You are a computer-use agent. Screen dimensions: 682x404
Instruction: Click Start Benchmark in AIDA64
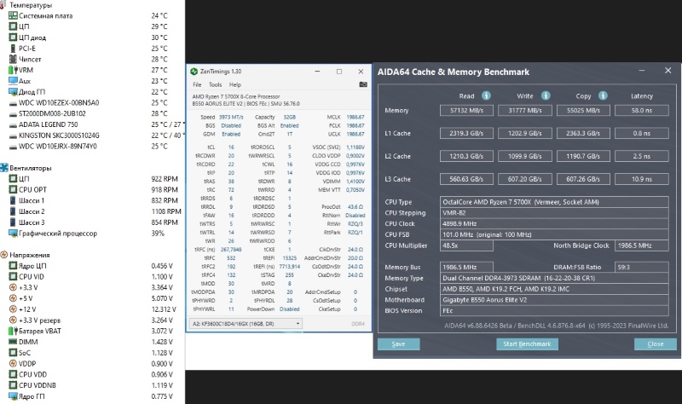tap(527, 344)
